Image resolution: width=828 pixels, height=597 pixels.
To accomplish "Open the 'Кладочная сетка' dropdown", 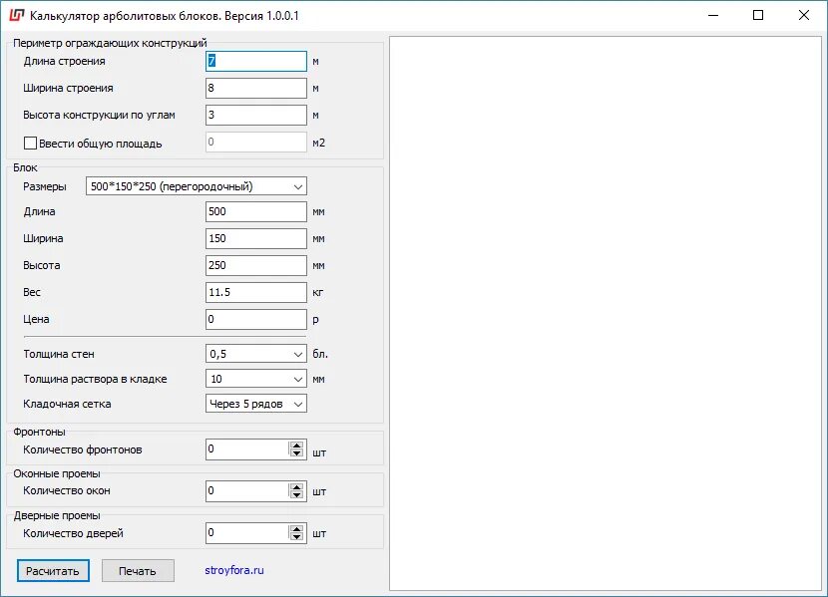I will click(256, 404).
